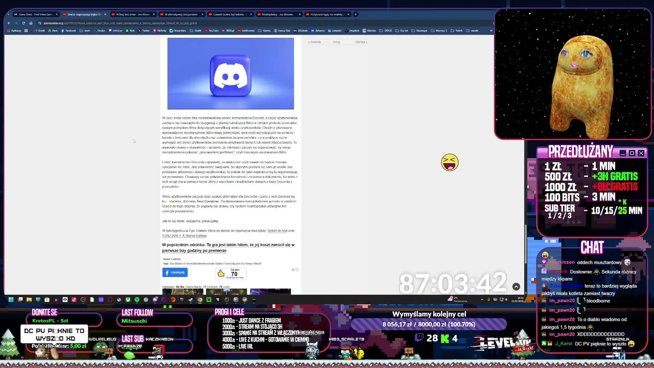
Task: Open the Facebook bookmark
Action: coord(68,31)
